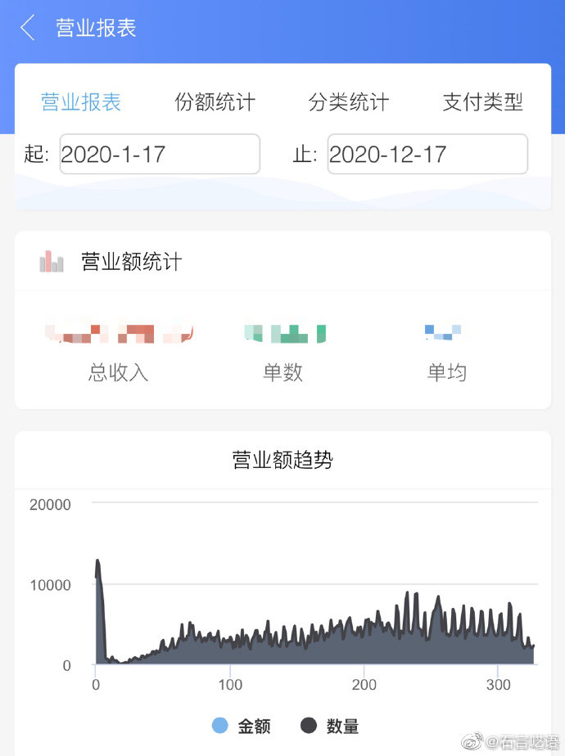Click the blurred average order value
Screen dimensions: 565x756
443,332
